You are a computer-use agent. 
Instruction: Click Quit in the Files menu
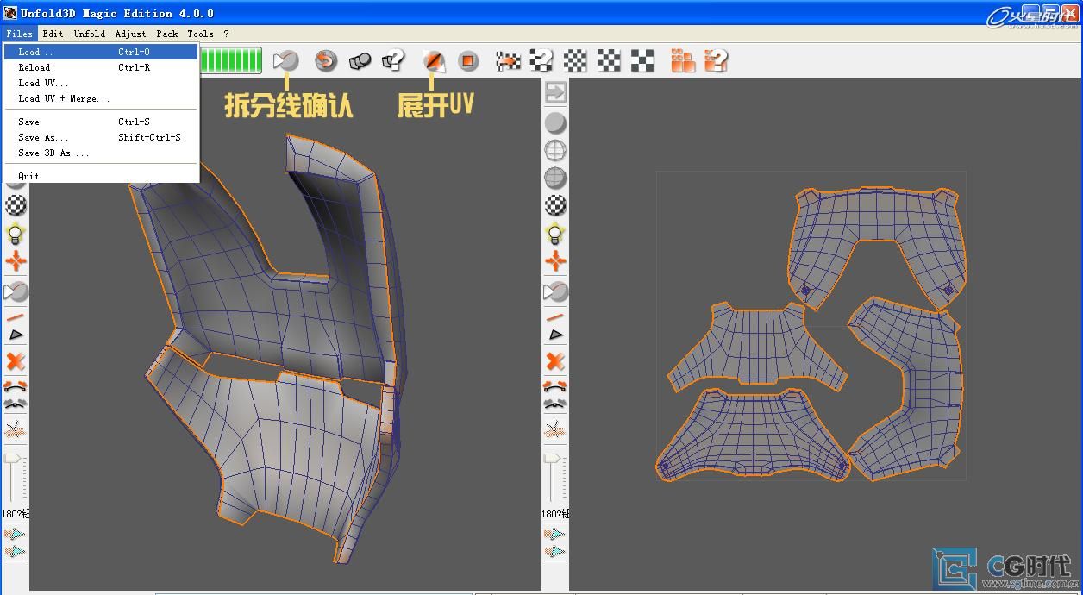point(101,176)
